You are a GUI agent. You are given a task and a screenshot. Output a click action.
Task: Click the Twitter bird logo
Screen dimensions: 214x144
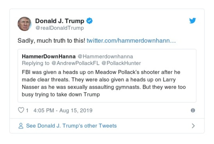pos(193,21)
